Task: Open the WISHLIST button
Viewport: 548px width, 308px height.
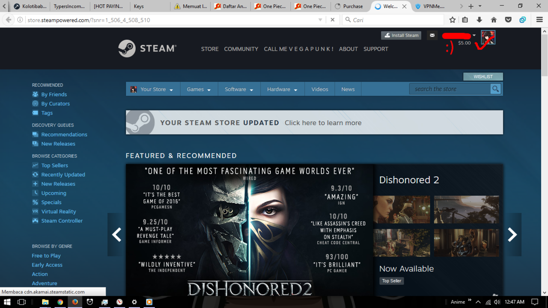Action: click(483, 77)
